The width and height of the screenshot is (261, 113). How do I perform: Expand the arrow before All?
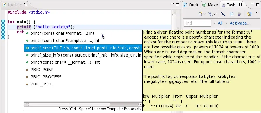(215, 23)
